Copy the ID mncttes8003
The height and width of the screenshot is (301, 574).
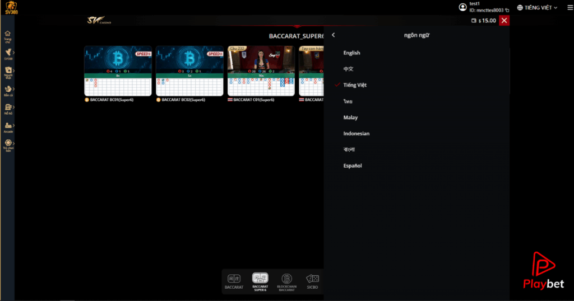pos(507,10)
